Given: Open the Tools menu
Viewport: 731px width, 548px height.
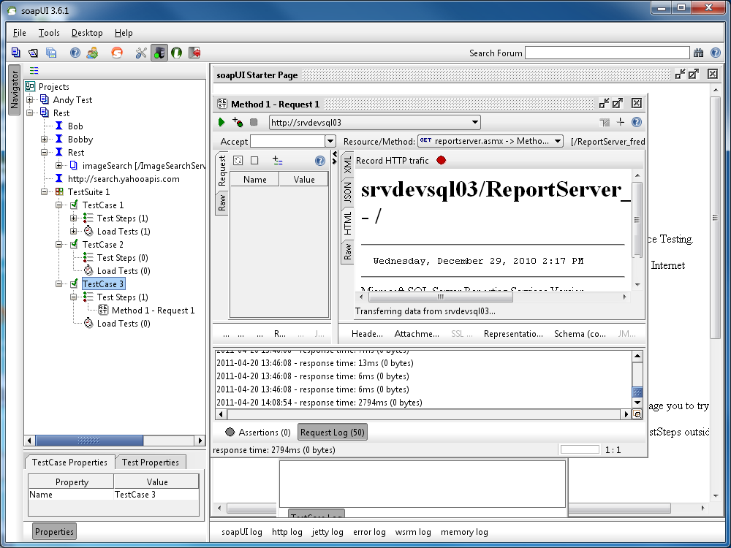Looking at the screenshot, I should [x=49, y=33].
